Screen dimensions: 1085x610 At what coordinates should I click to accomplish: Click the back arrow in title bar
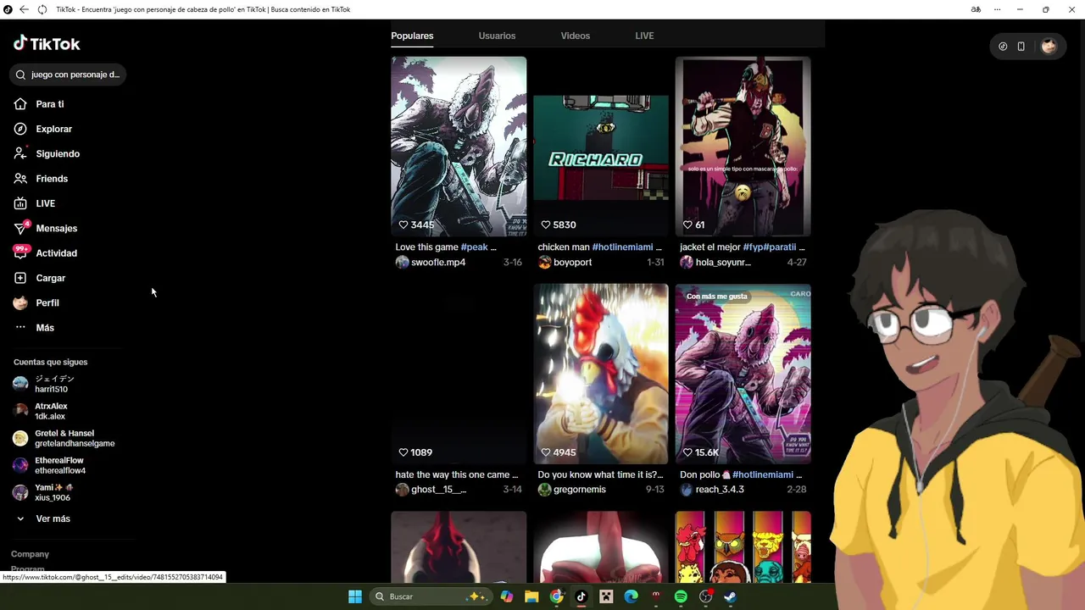(24, 9)
